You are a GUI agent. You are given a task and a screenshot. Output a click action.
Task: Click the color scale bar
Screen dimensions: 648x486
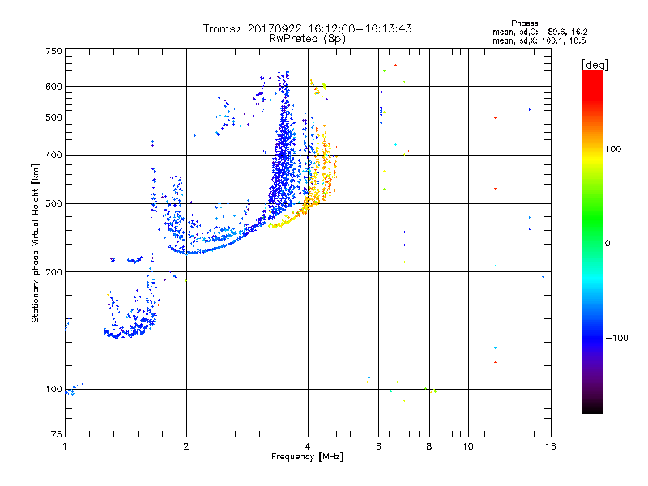tap(593, 241)
